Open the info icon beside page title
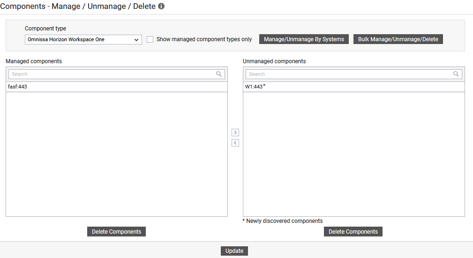This screenshot has height=258, width=473. point(161,6)
